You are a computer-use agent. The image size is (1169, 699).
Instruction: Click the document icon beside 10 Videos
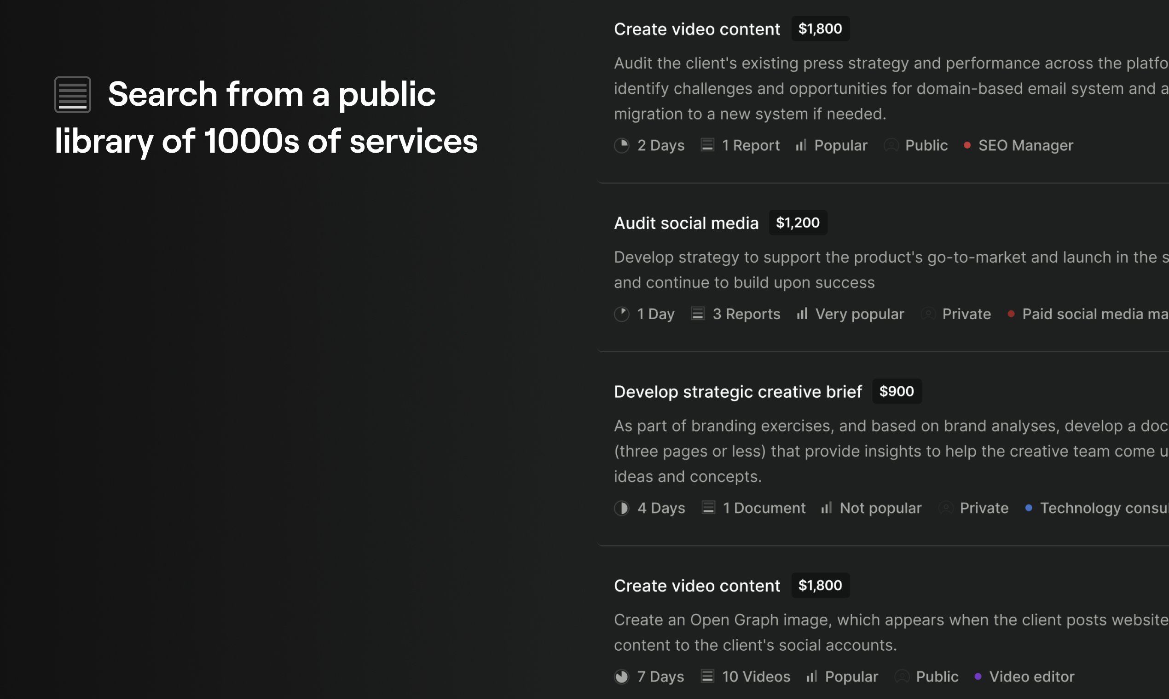click(x=707, y=676)
